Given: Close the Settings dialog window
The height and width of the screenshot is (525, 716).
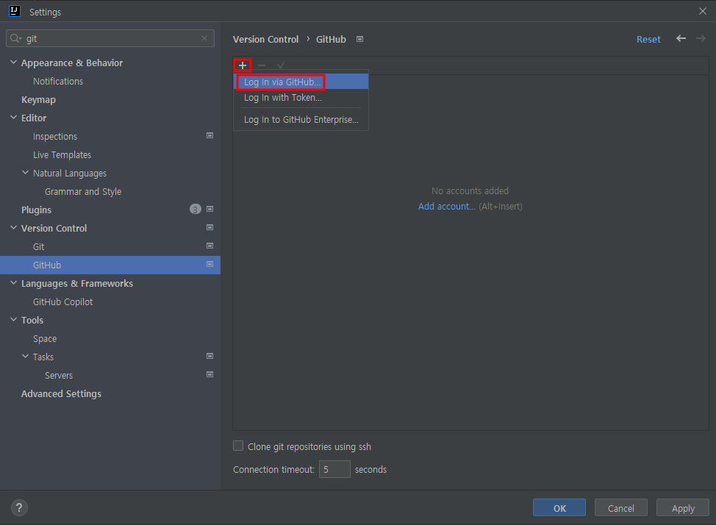Looking at the screenshot, I should tap(703, 11).
